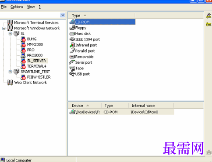Viewport: 212px width, 162px height.
Task: Click the PIIIWHISTLER computer icon
Action: tap(23, 77)
